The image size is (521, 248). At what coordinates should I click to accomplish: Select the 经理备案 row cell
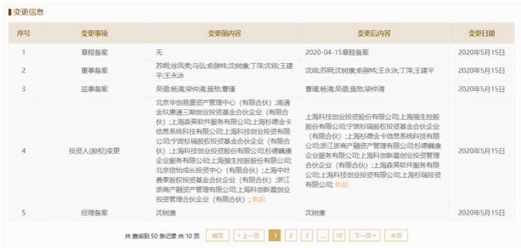(x=94, y=212)
